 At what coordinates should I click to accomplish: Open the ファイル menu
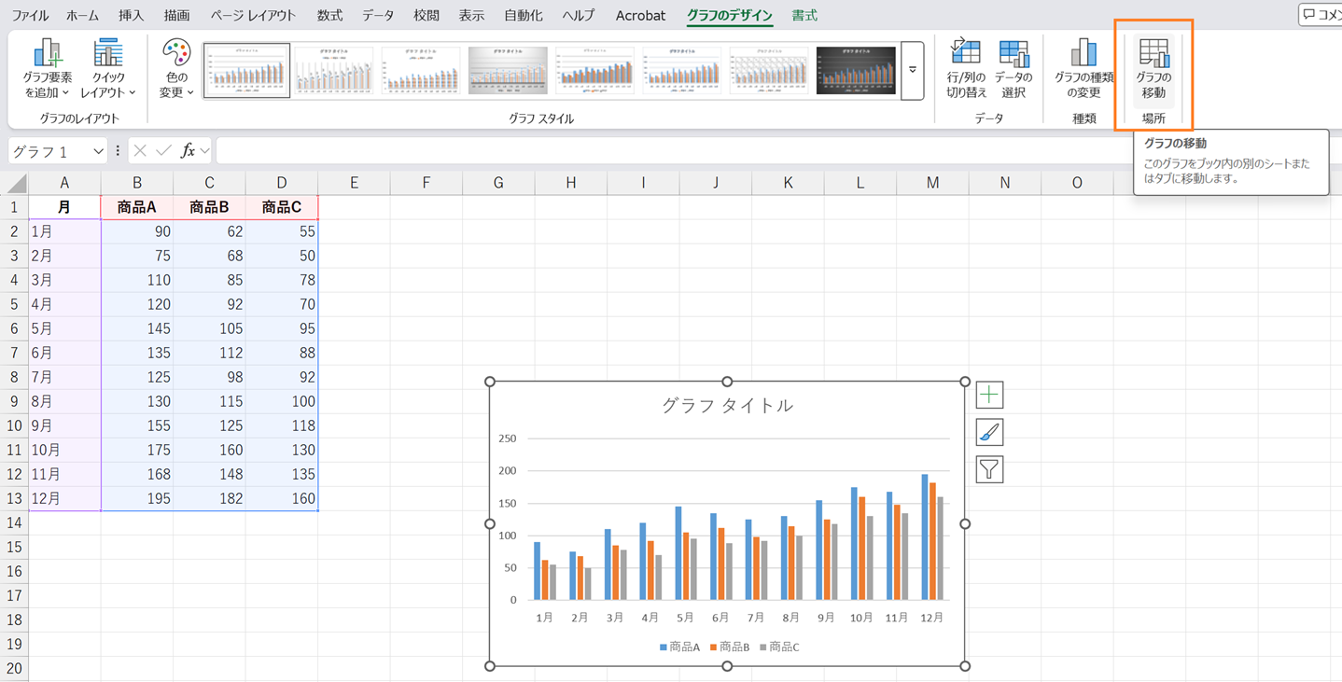point(30,16)
